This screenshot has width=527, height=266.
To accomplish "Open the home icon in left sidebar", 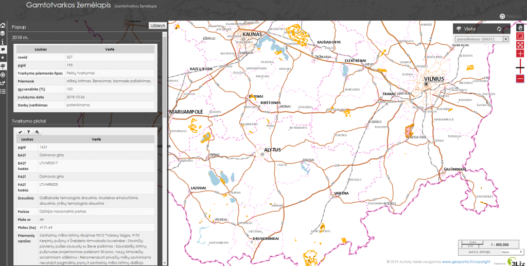I will (3, 26).
